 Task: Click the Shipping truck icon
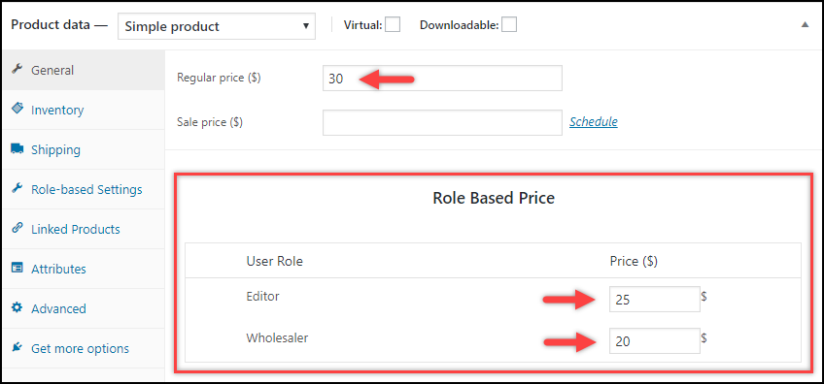(x=17, y=149)
